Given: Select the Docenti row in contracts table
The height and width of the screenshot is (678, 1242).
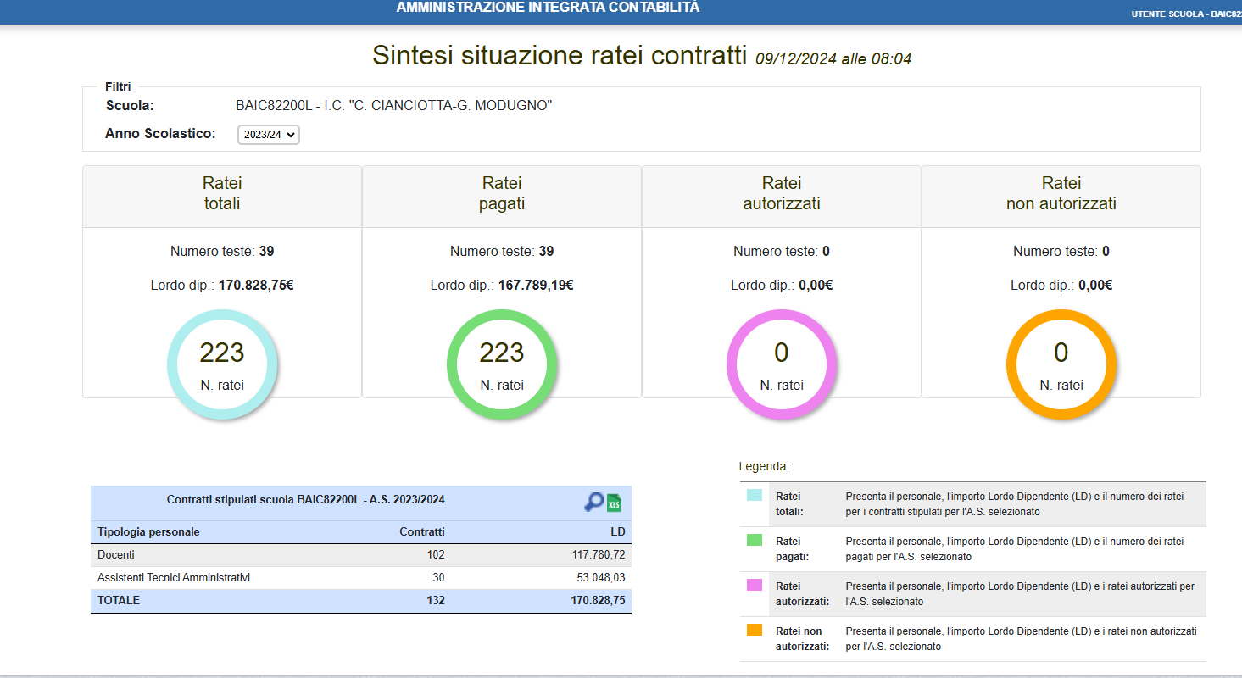Looking at the screenshot, I should click(360, 555).
